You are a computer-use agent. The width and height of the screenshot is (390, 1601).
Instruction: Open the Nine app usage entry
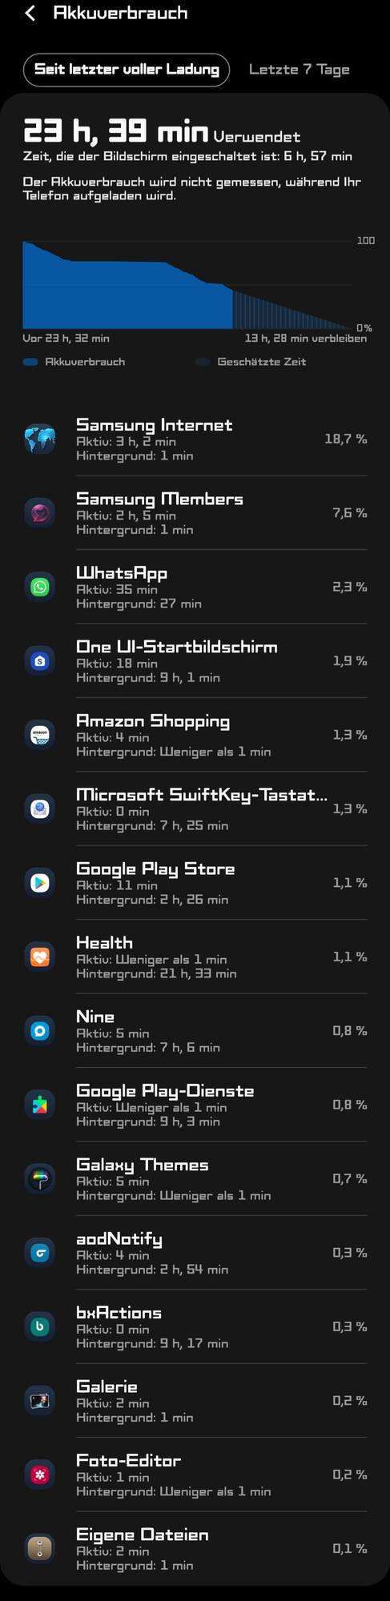(x=195, y=1031)
